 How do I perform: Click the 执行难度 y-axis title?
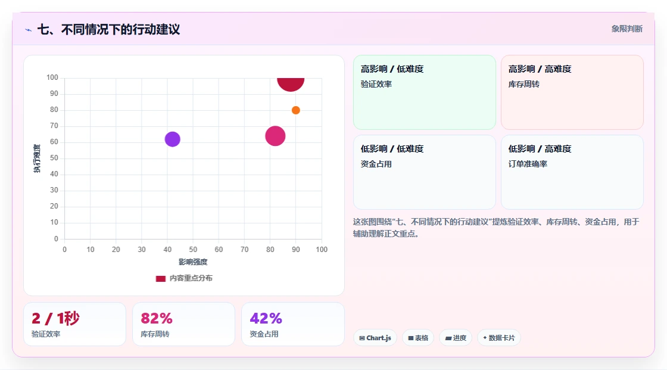pyautogui.click(x=37, y=158)
